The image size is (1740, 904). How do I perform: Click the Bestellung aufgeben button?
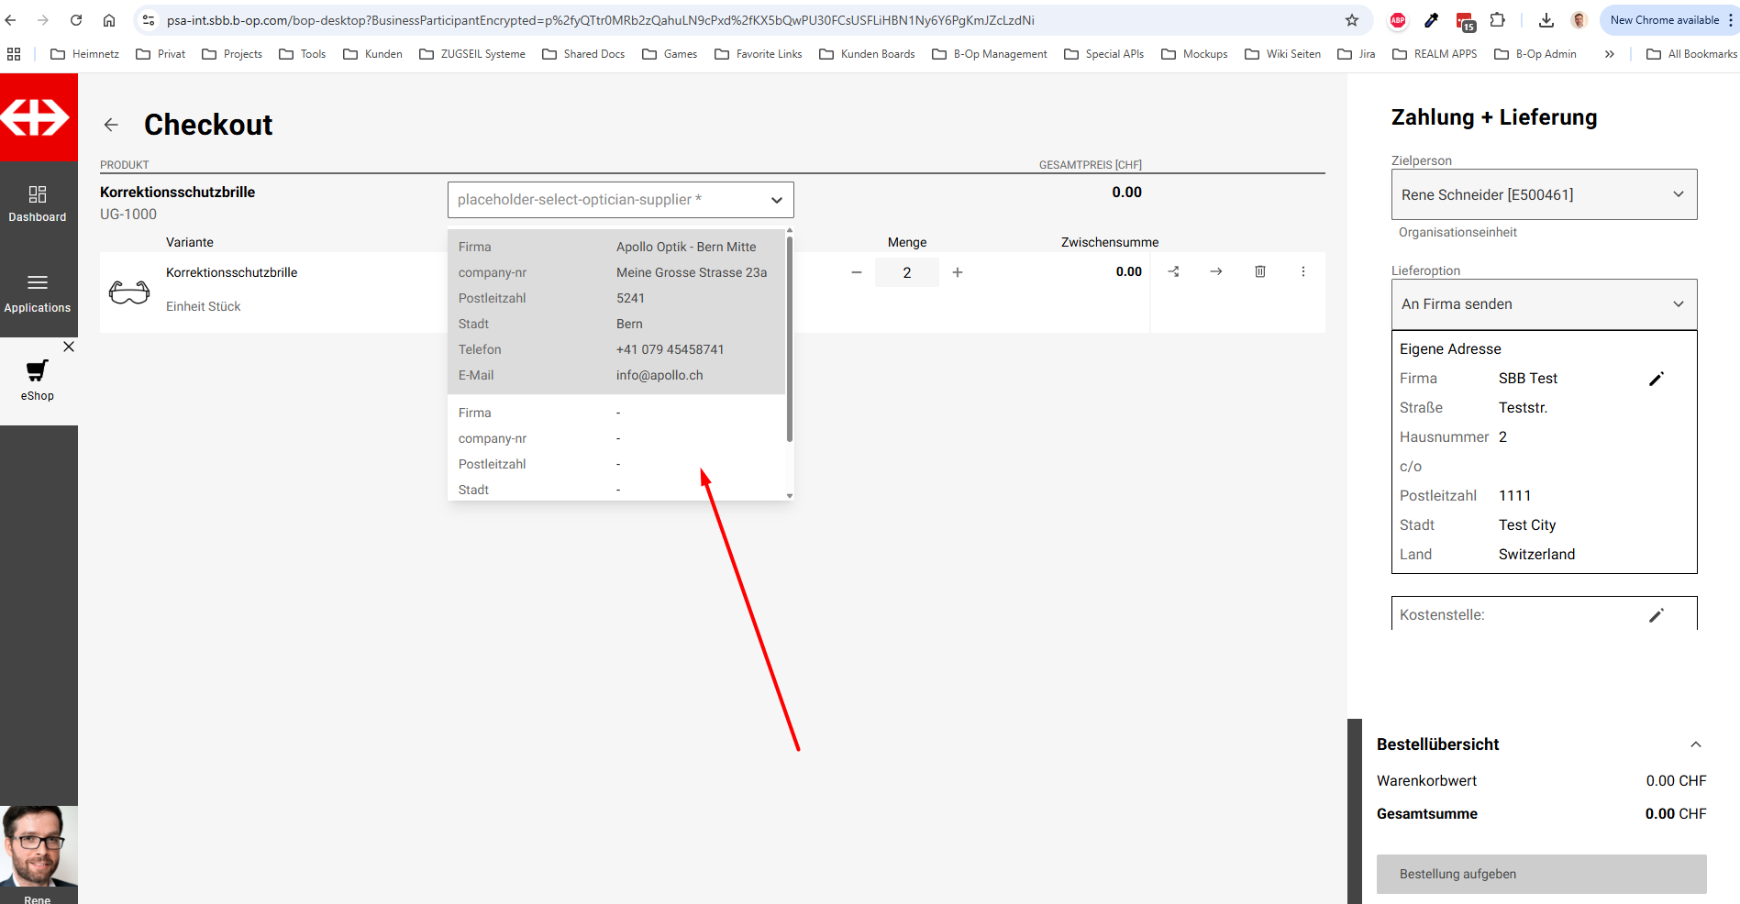(1541, 874)
